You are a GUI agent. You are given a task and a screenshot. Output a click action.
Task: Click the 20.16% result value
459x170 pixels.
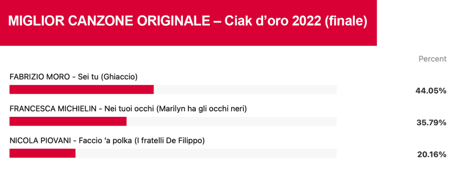[x=432, y=155]
